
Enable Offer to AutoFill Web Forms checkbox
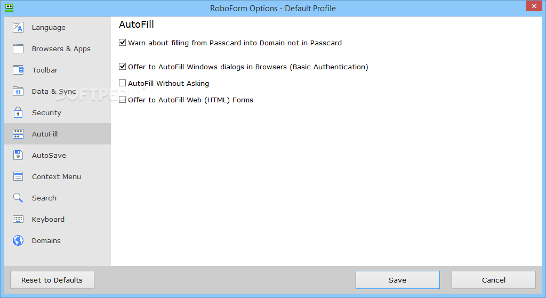click(122, 100)
